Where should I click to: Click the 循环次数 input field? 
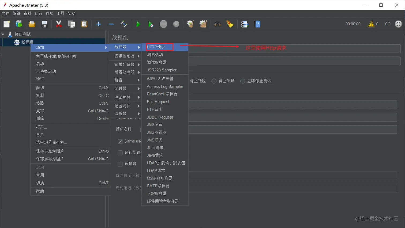(x=293, y=130)
